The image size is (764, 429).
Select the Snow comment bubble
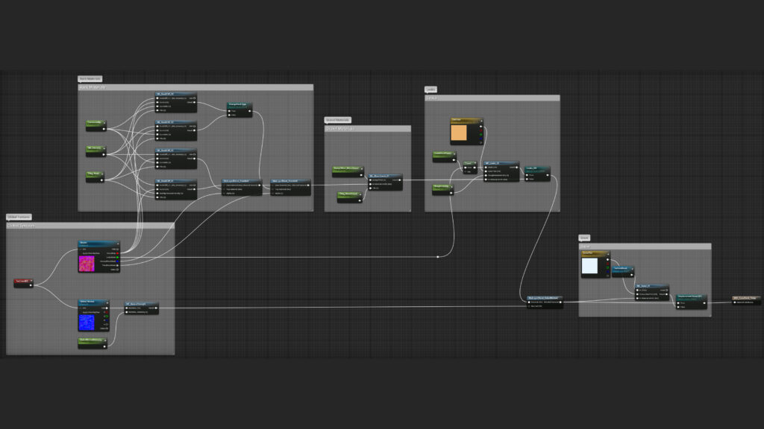tap(584, 238)
